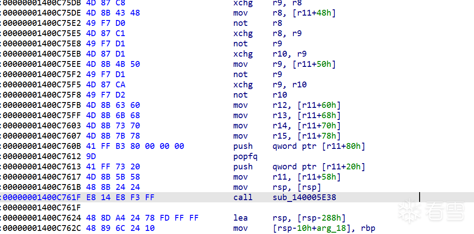
Task: Click address 00000001400C7612
Action: click(42, 156)
